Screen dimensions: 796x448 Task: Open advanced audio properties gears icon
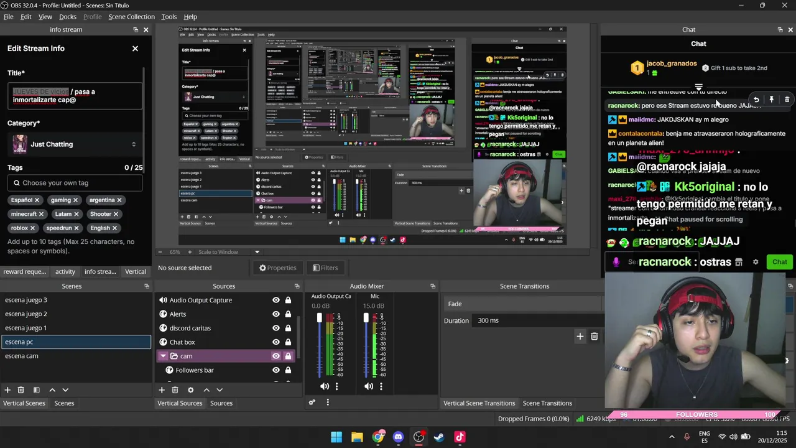312,403
